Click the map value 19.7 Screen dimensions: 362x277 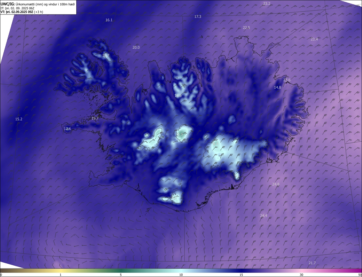95,118
